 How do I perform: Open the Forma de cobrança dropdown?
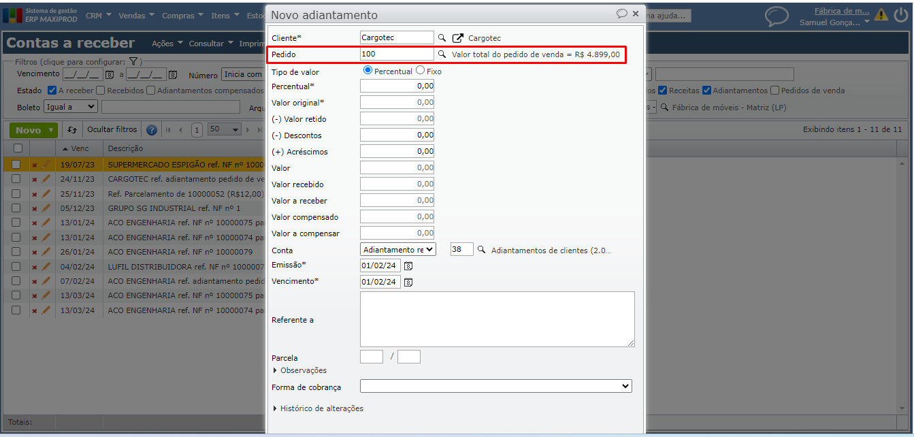tap(496, 387)
